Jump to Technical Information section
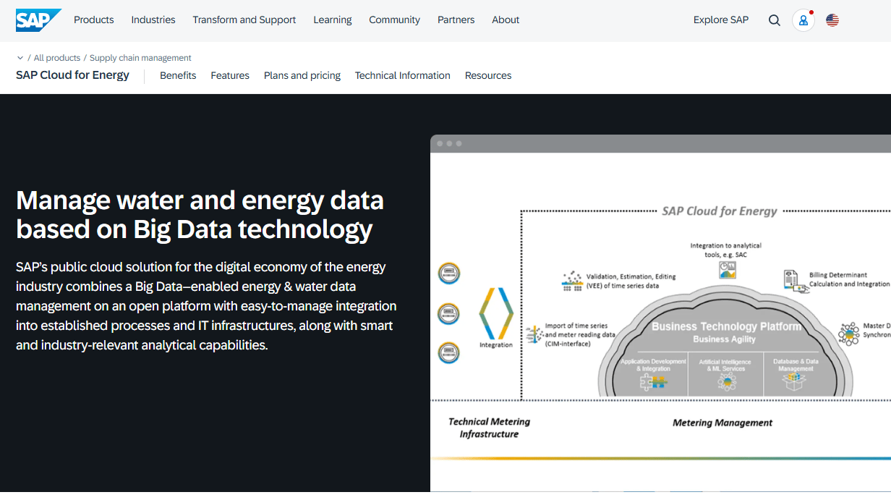The width and height of the screenshot is (891, 500). 403,75
